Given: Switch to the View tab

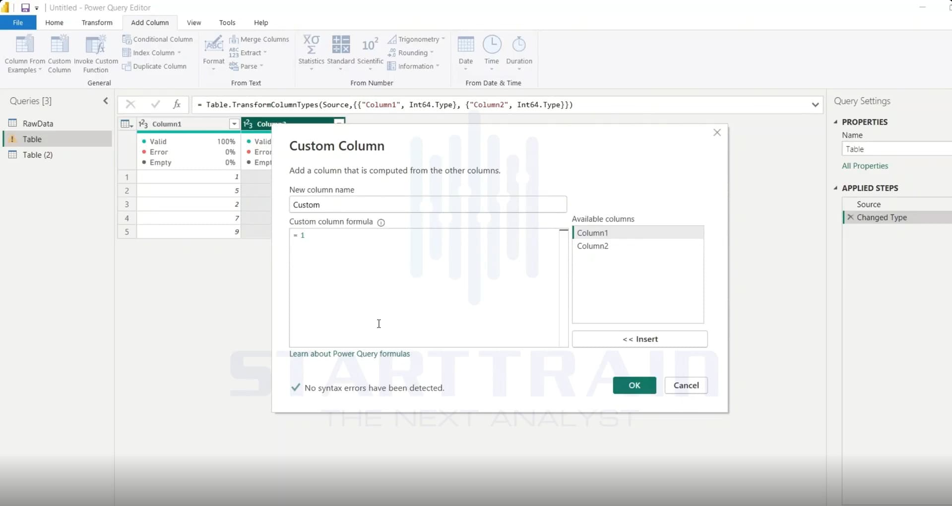Looking at the screenshot, I should click(x=194, y=22).
